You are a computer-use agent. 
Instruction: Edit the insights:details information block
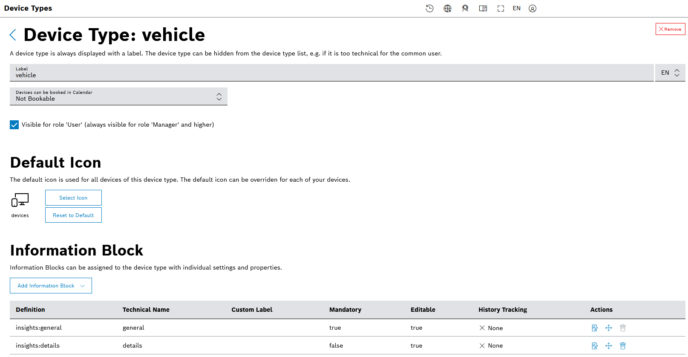point(595,346)
